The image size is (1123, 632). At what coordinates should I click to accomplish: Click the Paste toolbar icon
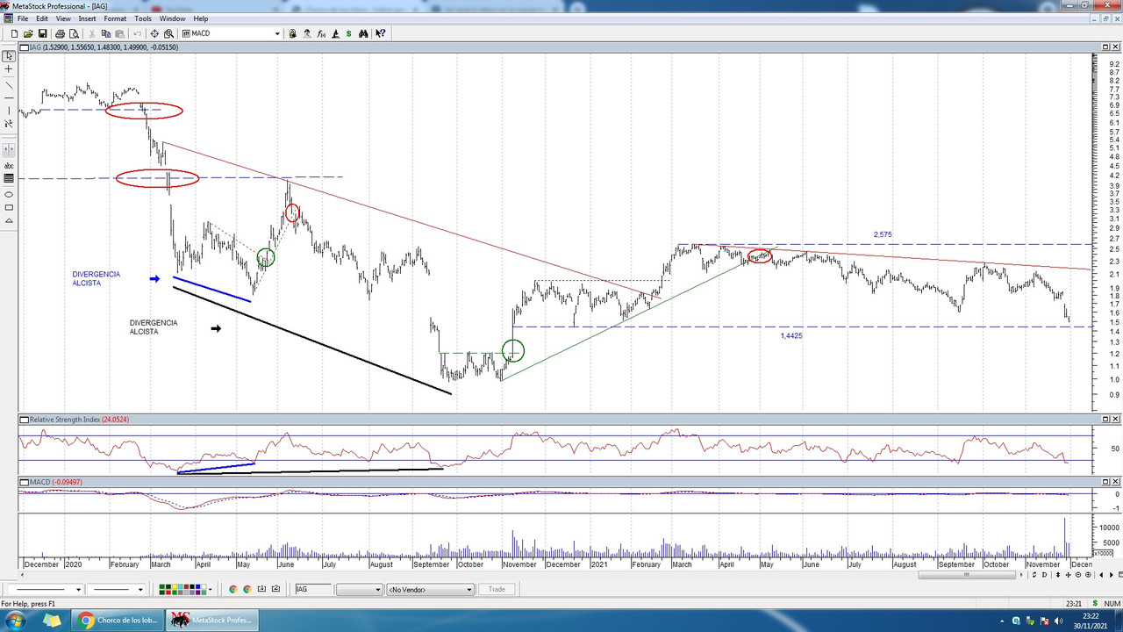tap(119, 33)
